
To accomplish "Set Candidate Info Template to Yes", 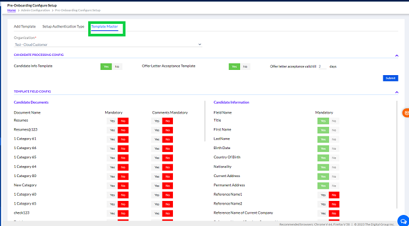I will pos(106,66).
